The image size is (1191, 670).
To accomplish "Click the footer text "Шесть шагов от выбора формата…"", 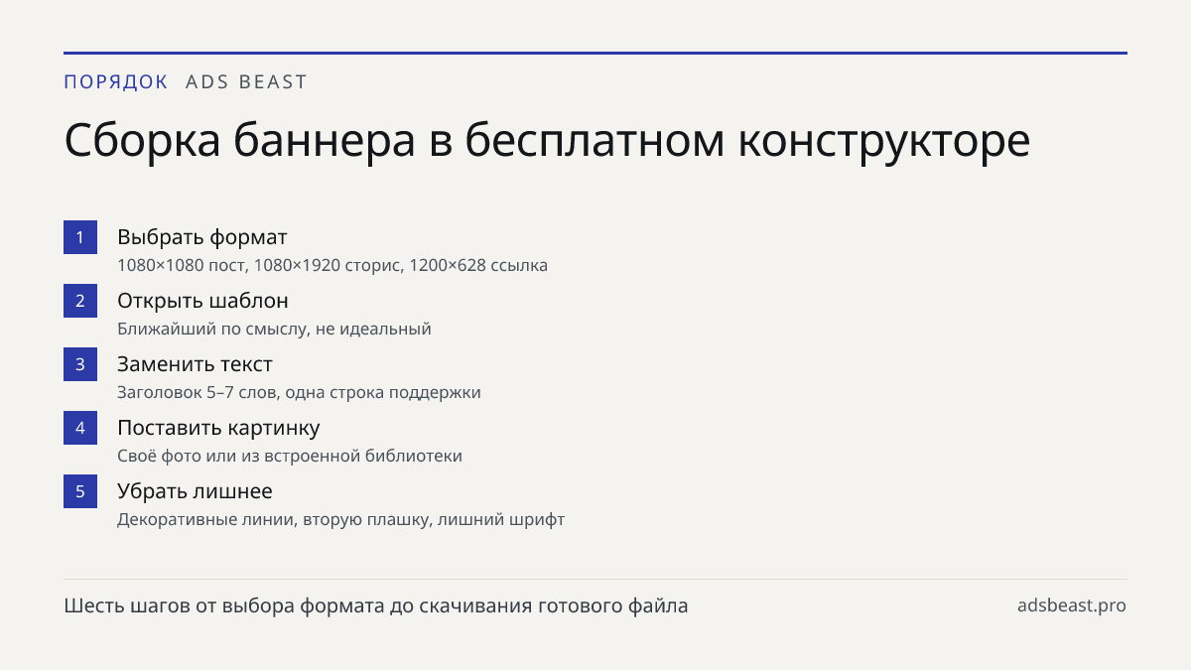I will (x=376, y=605).
